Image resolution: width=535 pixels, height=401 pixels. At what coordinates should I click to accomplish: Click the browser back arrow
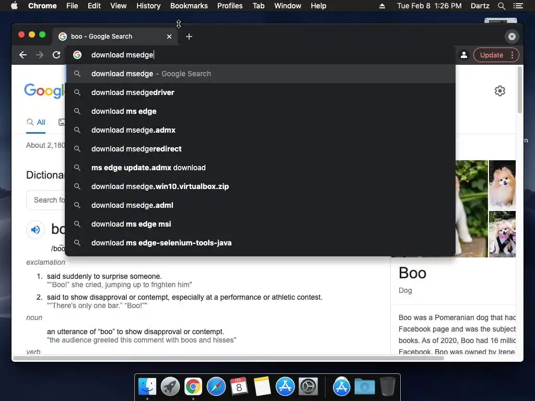[x=23, y=55]
